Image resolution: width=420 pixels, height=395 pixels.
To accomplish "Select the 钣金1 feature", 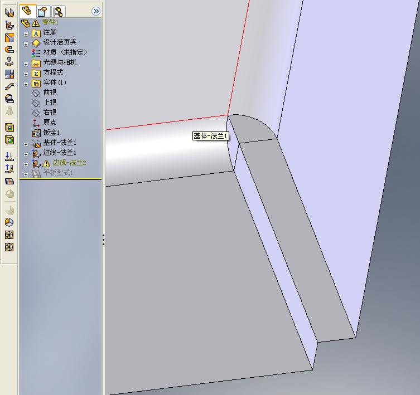I will (51, 133).
